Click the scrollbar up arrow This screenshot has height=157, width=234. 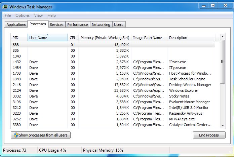[223, 37]
